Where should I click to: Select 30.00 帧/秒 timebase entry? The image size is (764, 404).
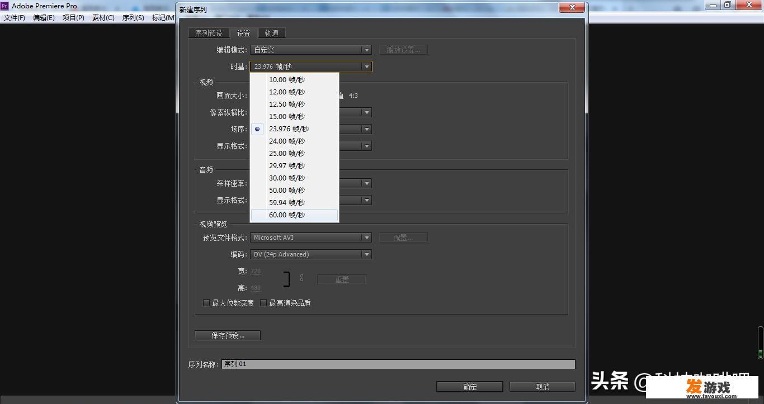point(294,178)
